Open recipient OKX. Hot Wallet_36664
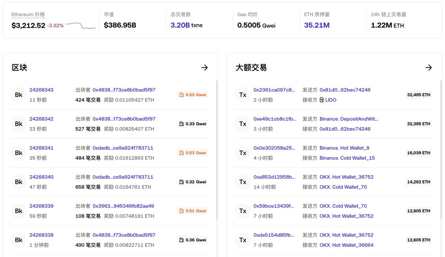This screenshot has width=445, height=257. (347, 245)
